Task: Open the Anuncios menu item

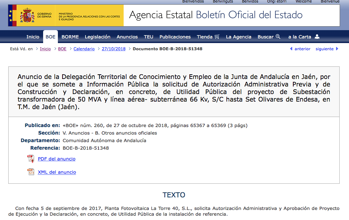Action: pyautogui.click(x=127, y=37)
